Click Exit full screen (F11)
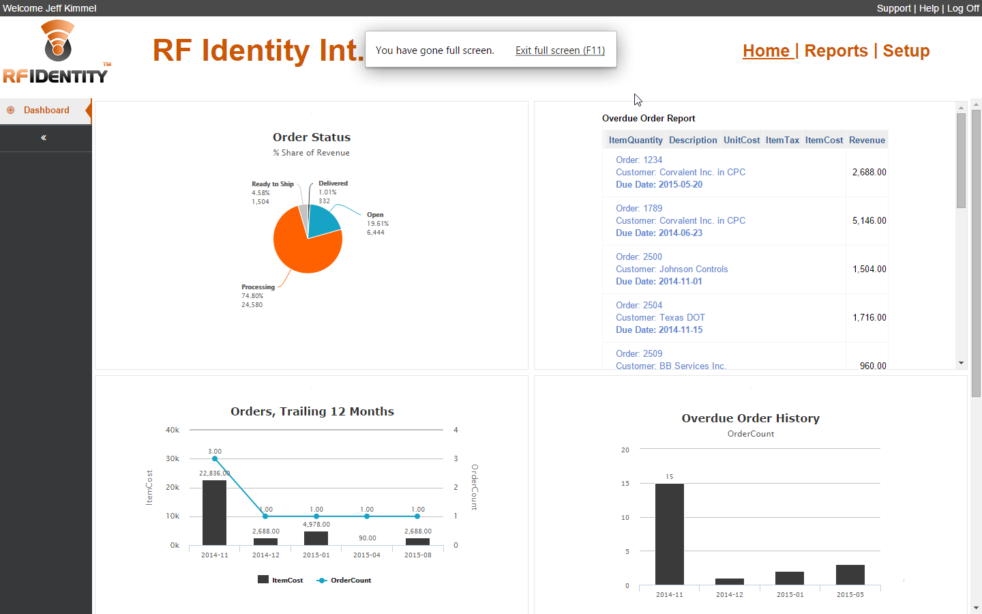 560,50
